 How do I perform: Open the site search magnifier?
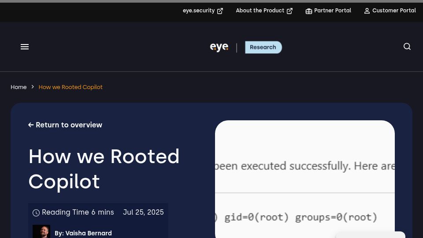point(407,47)
